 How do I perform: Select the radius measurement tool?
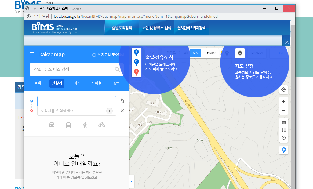[x=284, y=138]
